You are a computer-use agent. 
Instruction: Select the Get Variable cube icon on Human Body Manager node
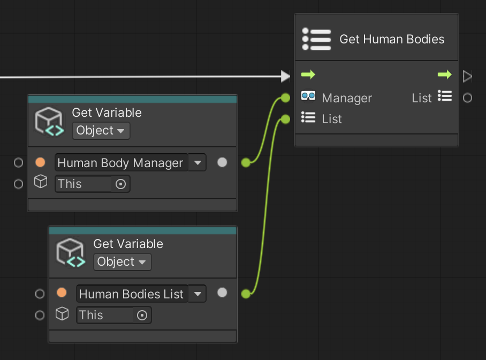(49, 121)
